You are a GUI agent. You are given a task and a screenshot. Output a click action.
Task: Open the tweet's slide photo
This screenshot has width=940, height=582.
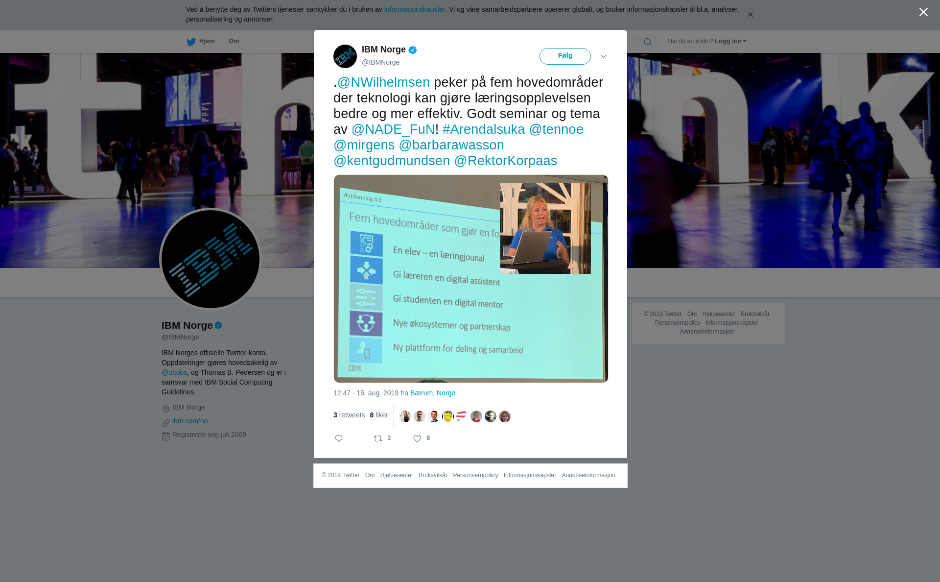pyautogui.click(x=470, y=279)
